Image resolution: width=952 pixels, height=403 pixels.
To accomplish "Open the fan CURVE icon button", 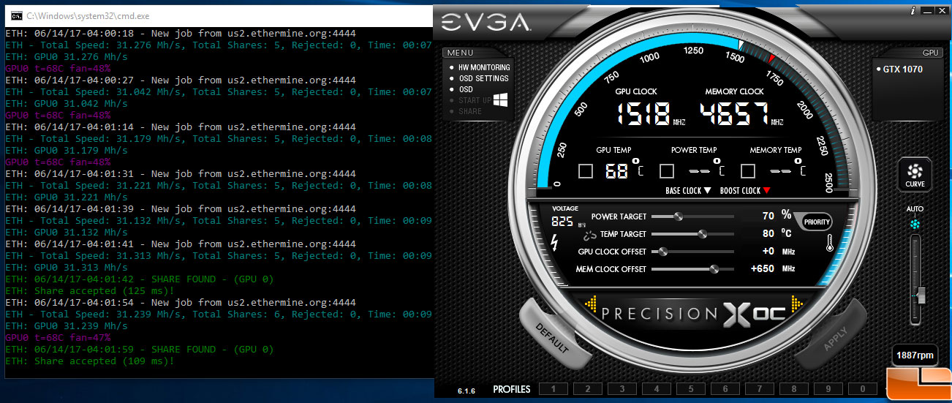I will (915, 176).
